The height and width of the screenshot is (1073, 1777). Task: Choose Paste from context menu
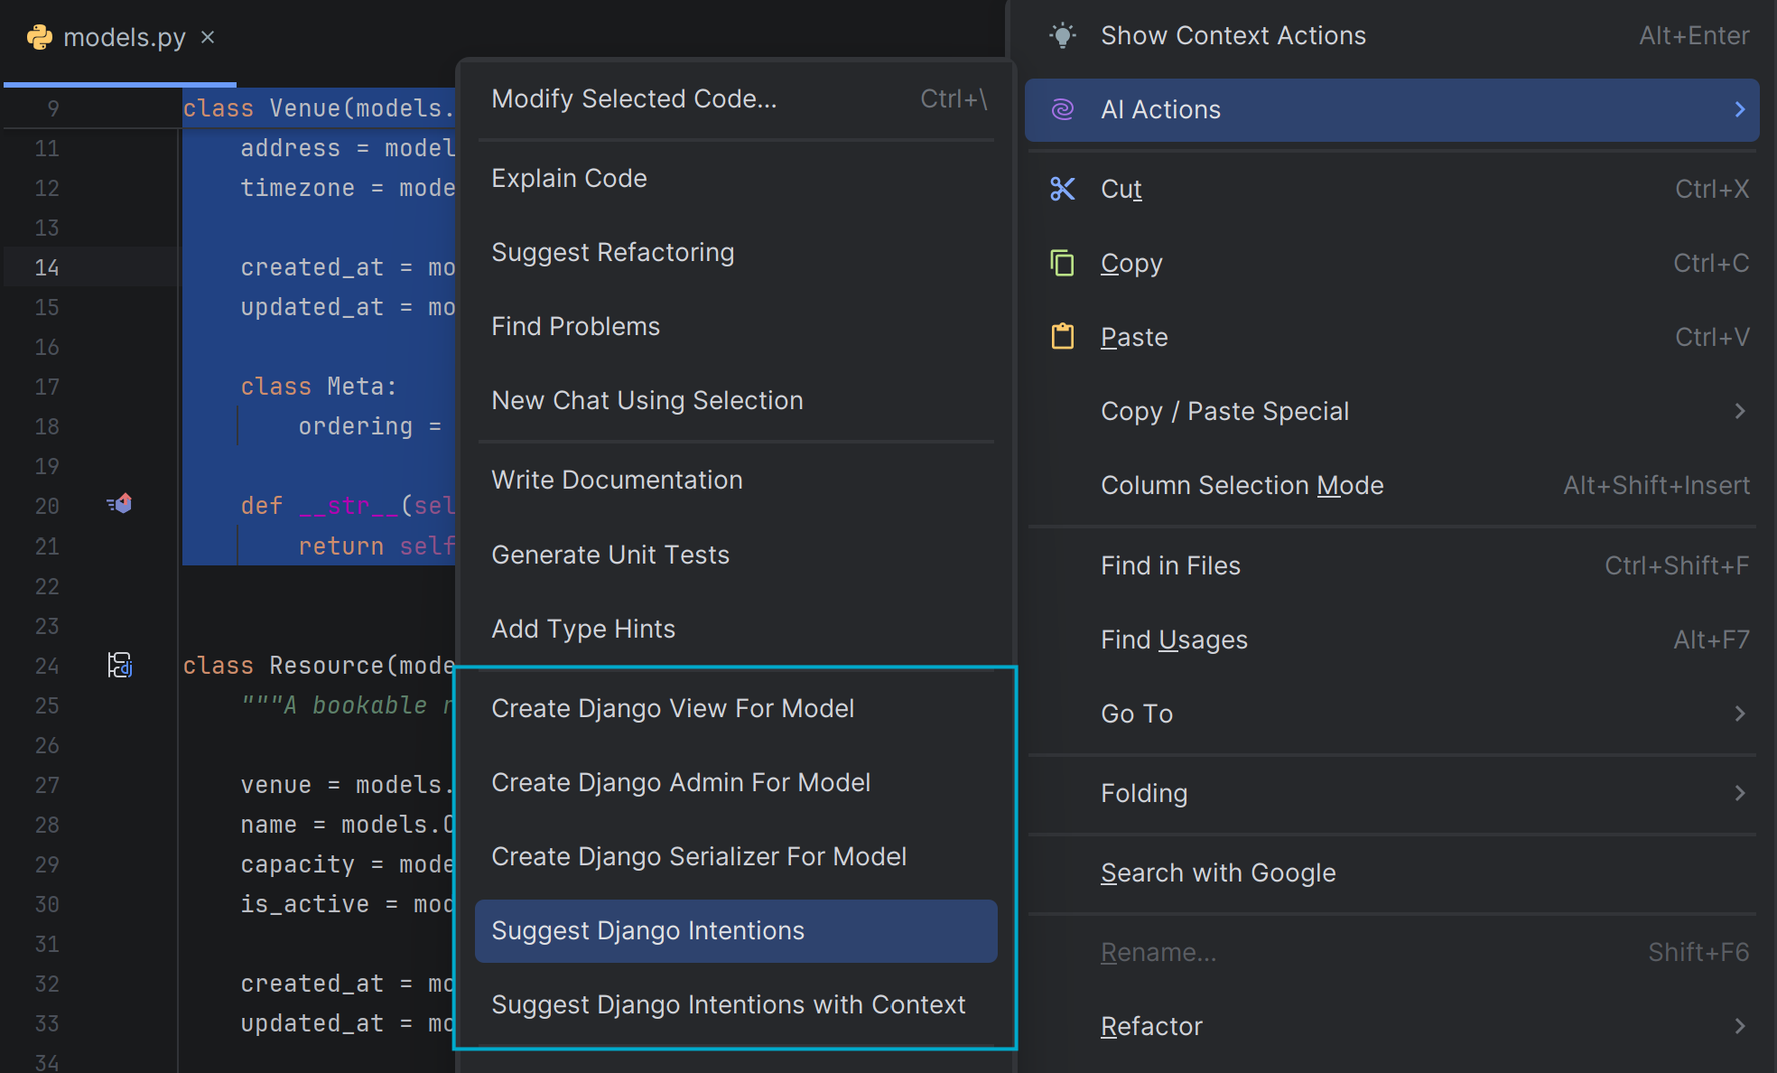1391,337
